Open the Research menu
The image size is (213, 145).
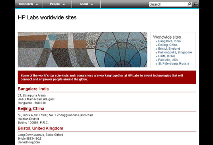tap(29, 4)
